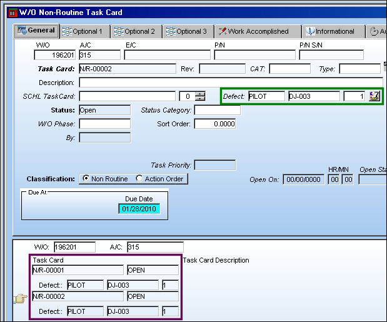387x322 pixels.
Task: Click the W/O Phase field
Action: point(104,124)
